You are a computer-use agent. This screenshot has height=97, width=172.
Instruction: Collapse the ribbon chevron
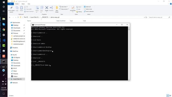coord(169,4)
